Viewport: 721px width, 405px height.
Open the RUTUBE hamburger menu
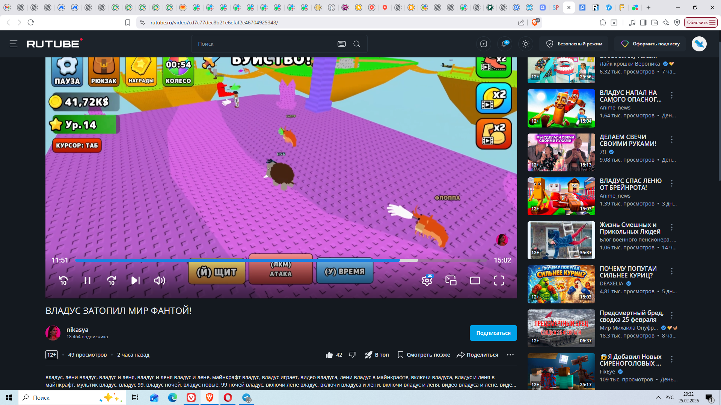click(14, 44)
